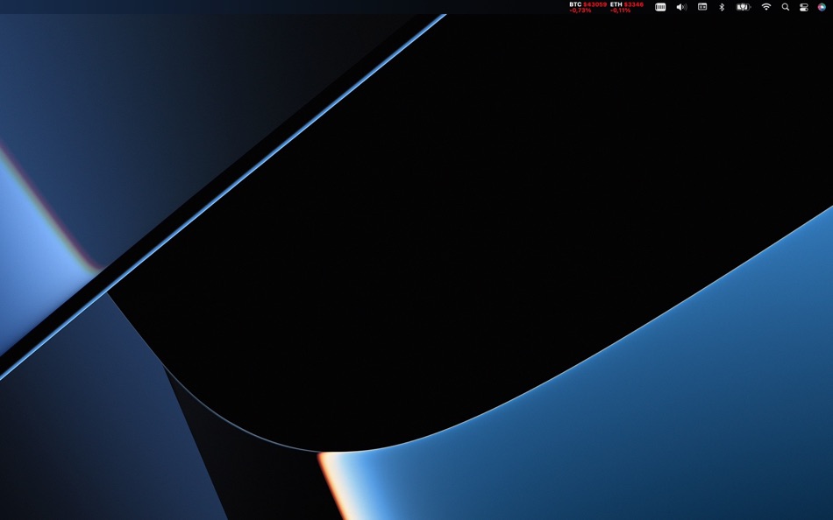This screenshot has height=520, width=833.
Task: Open Spotlight search from the menu bar
Action: point(784,7)
